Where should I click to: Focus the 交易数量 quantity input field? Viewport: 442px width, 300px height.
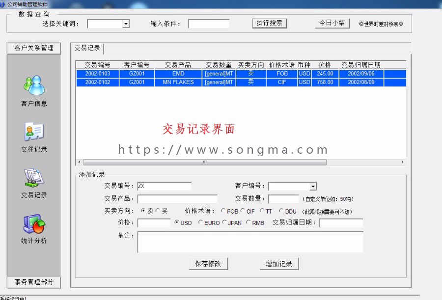[x=283, y=199]
